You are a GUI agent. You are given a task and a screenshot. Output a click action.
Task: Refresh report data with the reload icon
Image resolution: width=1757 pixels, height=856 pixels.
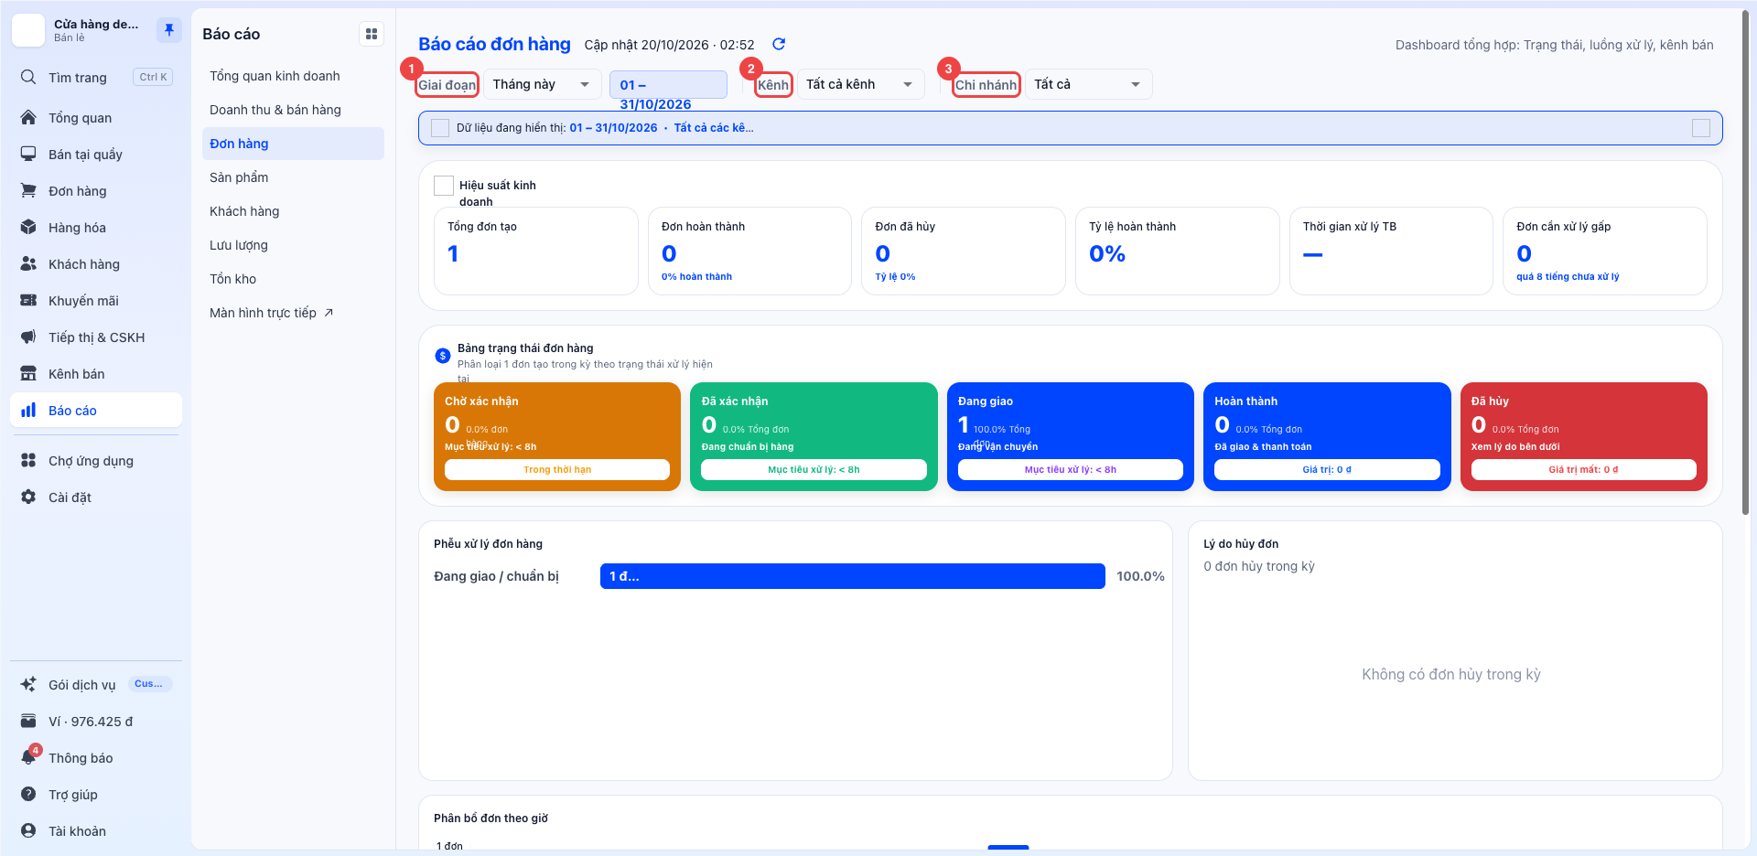tap(779, 44)
